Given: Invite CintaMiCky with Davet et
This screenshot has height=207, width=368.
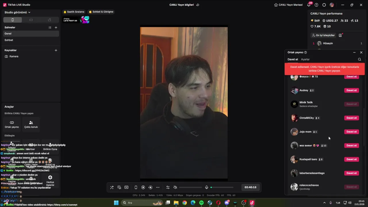Looking at the screenshot, I should 351,118.
